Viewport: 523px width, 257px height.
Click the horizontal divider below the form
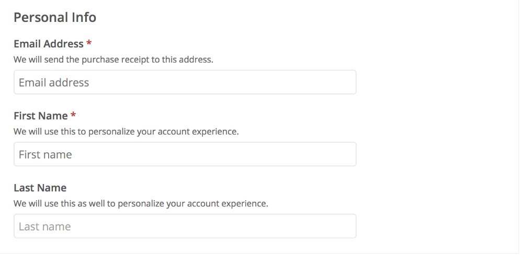point(261,254)
